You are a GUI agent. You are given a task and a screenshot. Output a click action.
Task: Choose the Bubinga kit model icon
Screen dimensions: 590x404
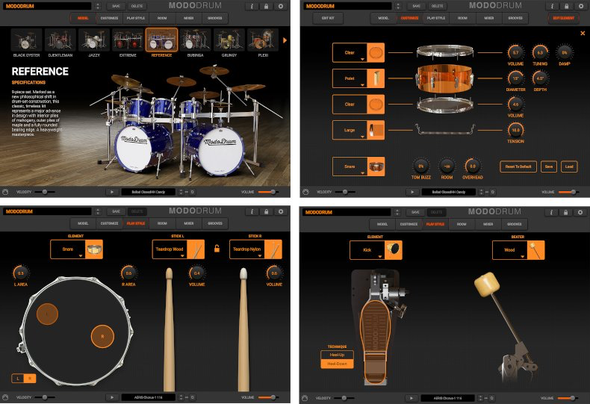click(x=195, y=41)
